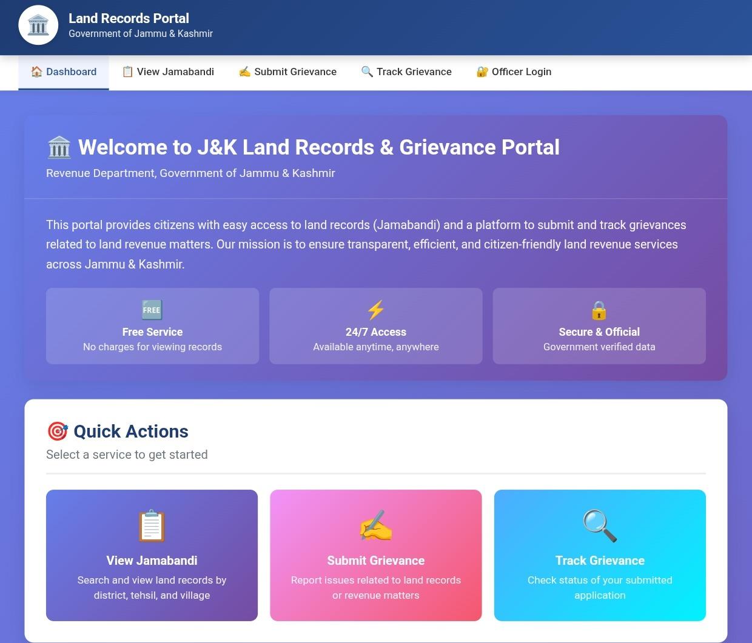The image size is (752, 643).
Task: Click writing hand icon on Submit Grievance tab
Action: pyautogui.click(x=244, y=72)
